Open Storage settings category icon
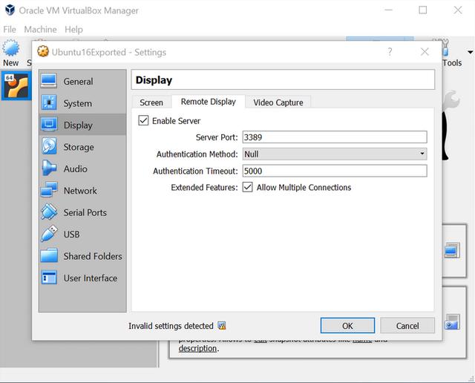This screenshot has width=475, height=383. pyautogui.click(x=49, y=146)
